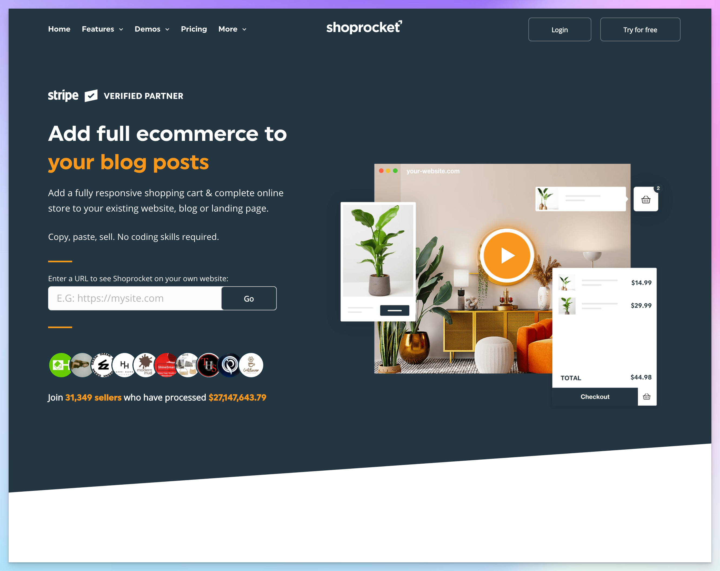
Task: Click the Go button beside URL field
Action: coord(249,298)
